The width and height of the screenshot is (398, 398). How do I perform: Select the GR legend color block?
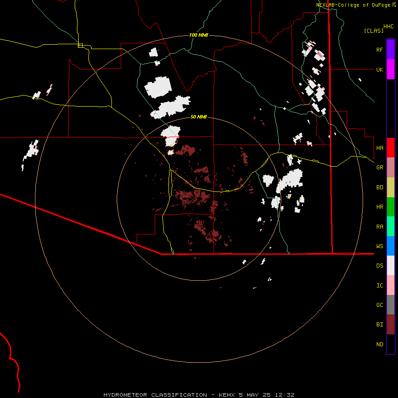pos(390,168)
